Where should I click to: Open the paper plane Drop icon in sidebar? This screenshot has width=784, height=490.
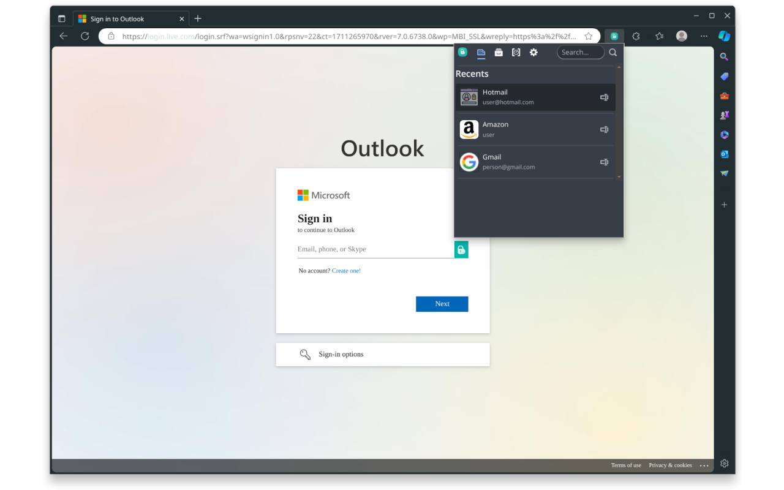point(724,173)
